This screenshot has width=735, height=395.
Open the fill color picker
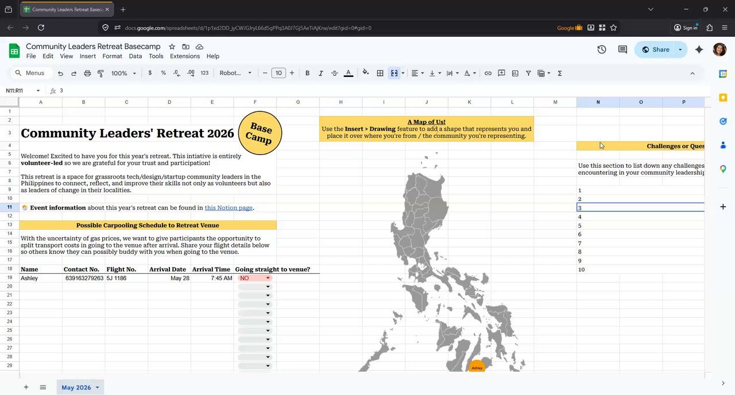(365, 73)
